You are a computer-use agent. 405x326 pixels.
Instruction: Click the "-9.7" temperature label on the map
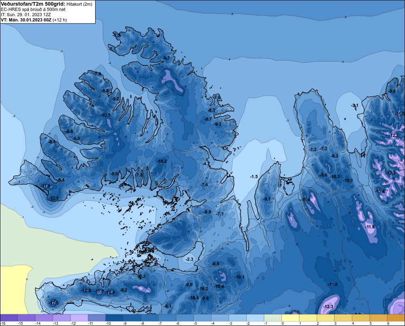[166, 58]
